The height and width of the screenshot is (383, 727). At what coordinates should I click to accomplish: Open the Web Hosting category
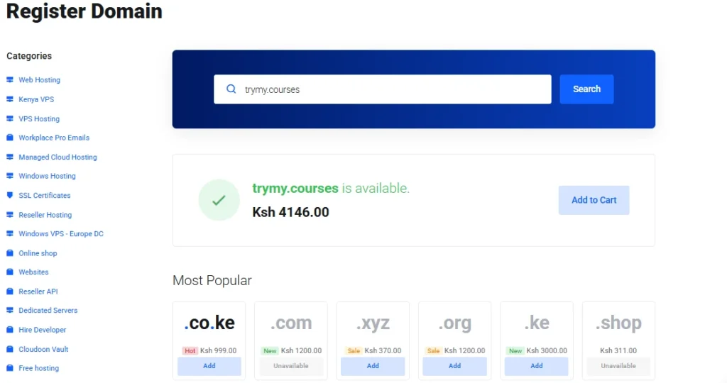point(40,79)
